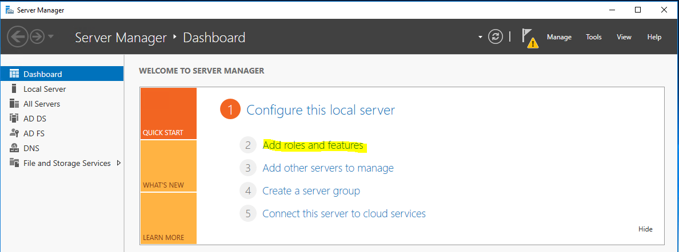This screenshot has width=679, height=252.
Task: Select Dashboard in the sidebar
Action: 62,74
